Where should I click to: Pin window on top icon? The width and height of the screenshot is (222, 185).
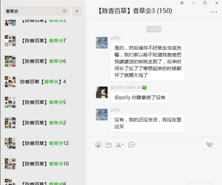click(182, 3)
